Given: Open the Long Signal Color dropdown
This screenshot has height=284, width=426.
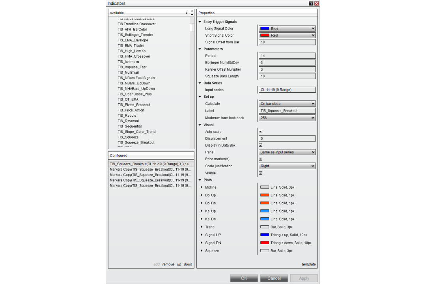Looking at the screenshot, I should (x=287, y=28).
